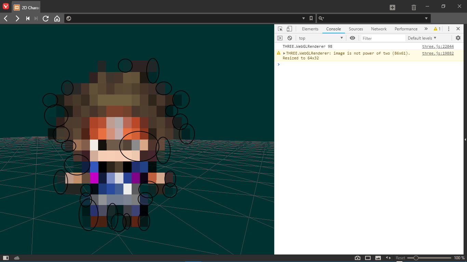Bookmark the current page
The image size is (467, 262).
point(311,18)
